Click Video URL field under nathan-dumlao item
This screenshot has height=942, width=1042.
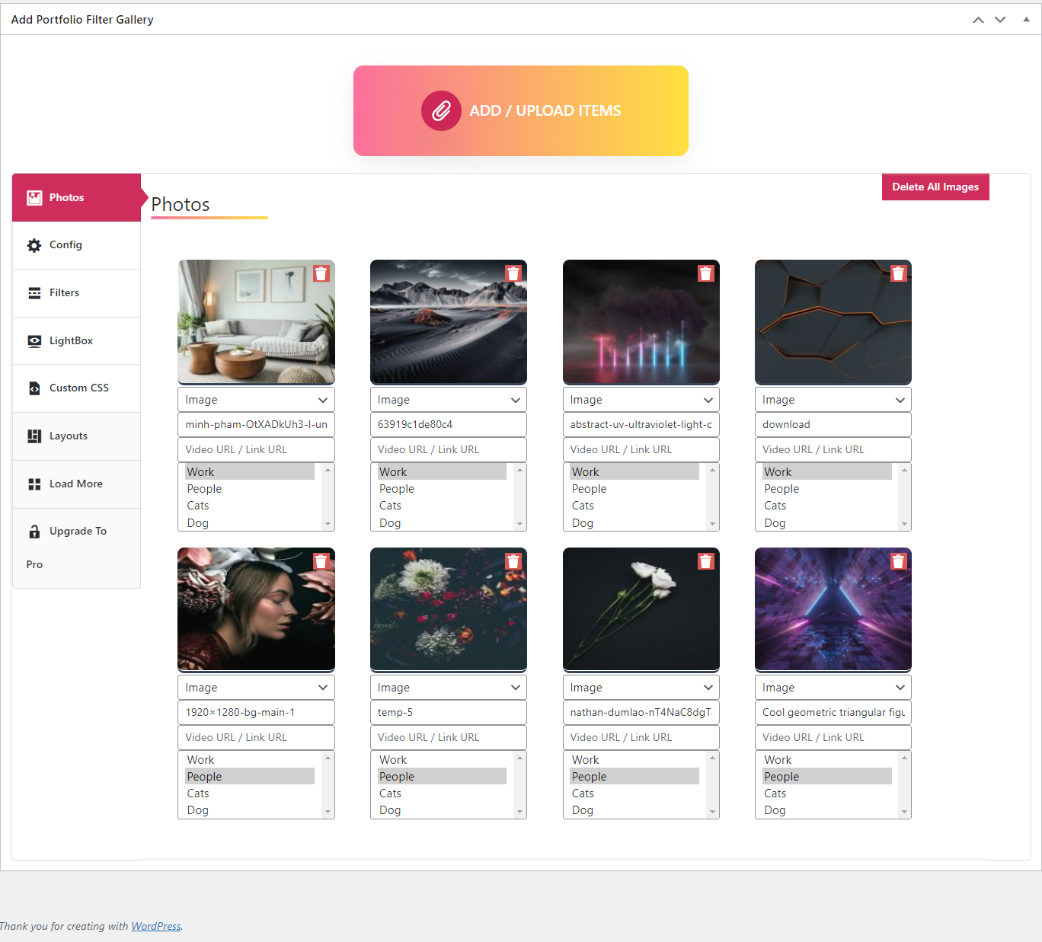click(641, 738)
